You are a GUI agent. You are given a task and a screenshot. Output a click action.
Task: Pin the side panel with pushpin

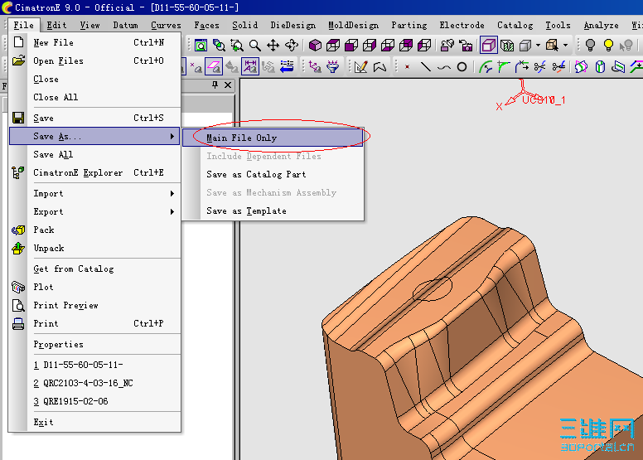[x=215, y=85]
